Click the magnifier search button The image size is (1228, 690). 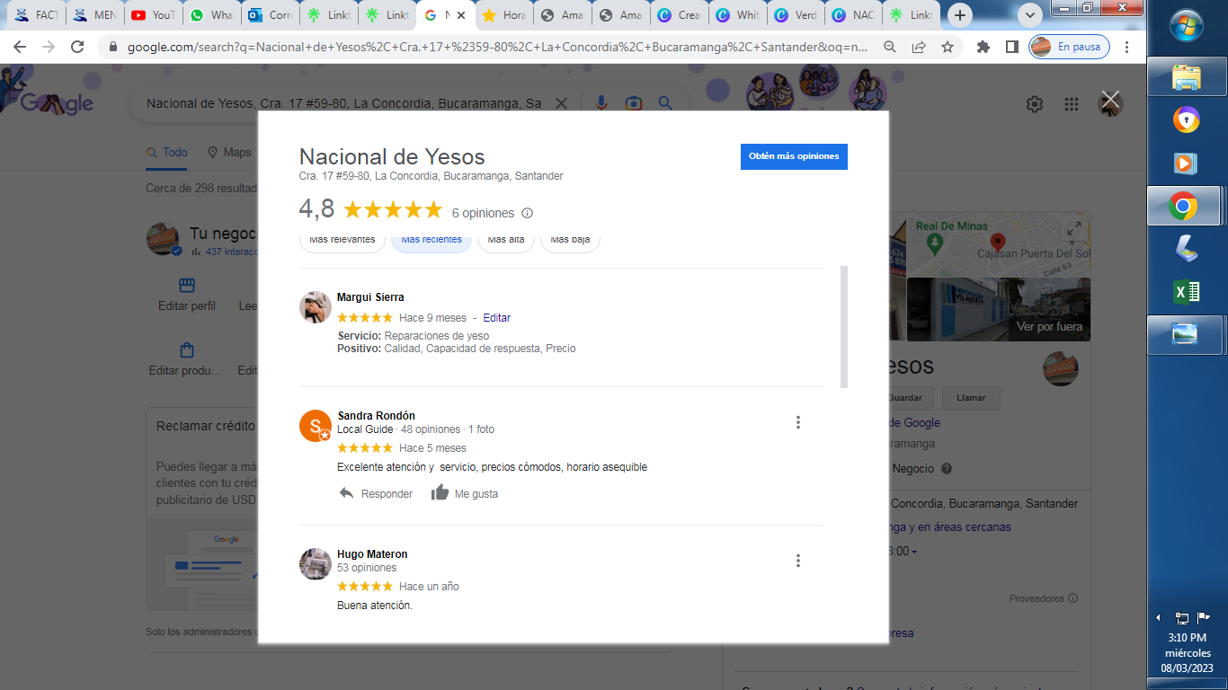click(665, 103)
